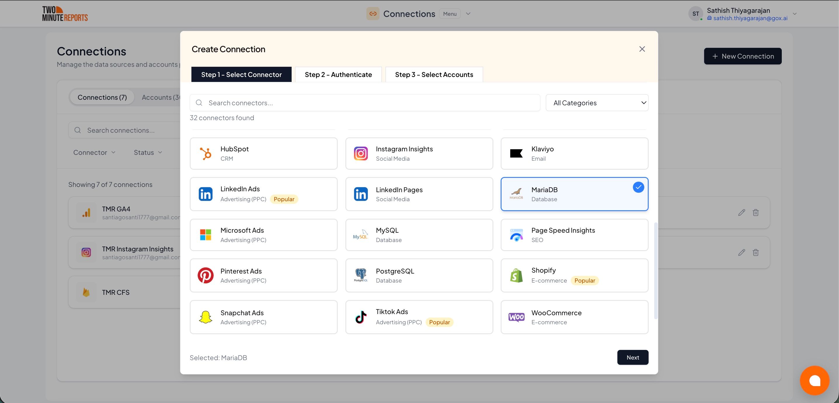
Task: Close the Create Connection dialog
Action: 642,49
